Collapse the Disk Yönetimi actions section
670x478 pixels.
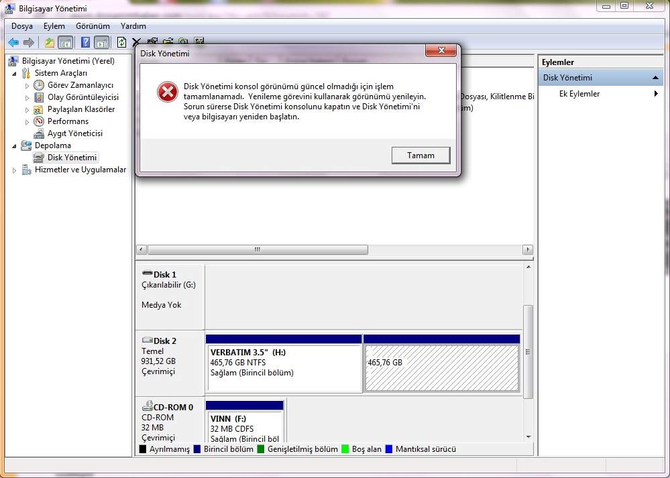655,78
